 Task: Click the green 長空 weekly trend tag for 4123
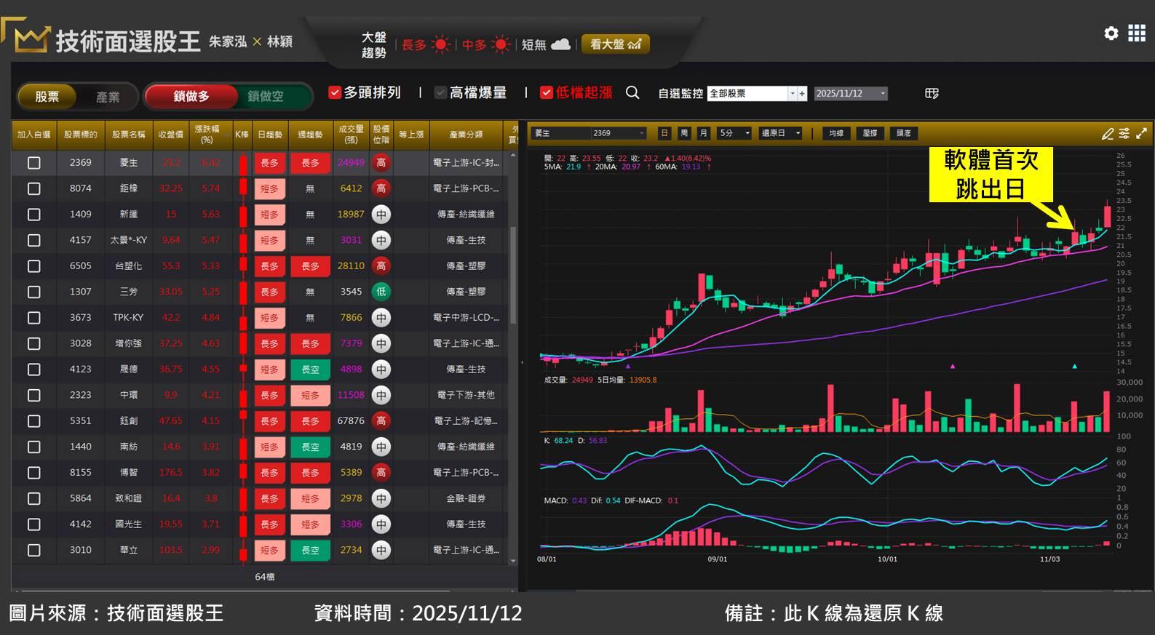(310, 370)
